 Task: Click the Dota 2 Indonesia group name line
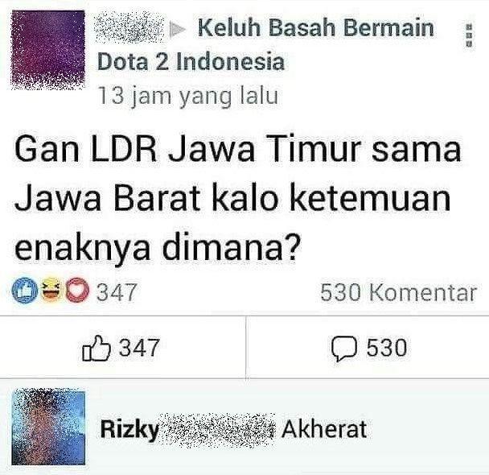pos(191,61)
